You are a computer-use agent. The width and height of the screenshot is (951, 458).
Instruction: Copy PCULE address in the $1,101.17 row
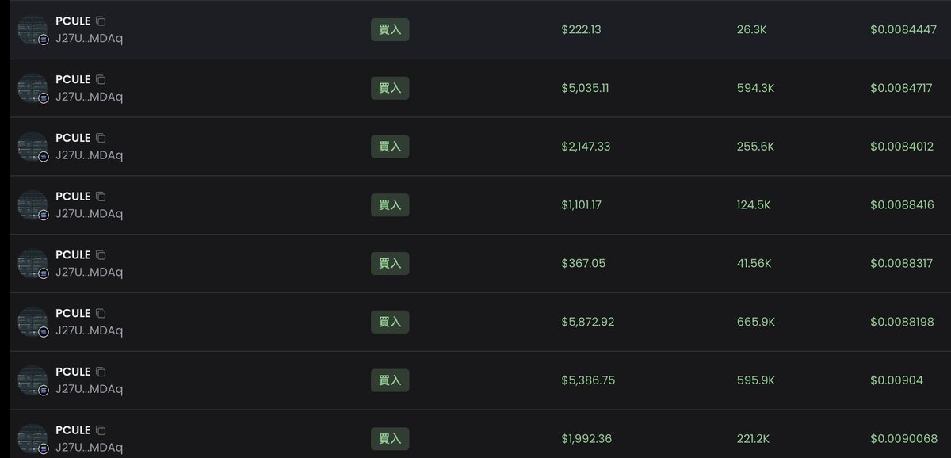[x=101, y=197]
